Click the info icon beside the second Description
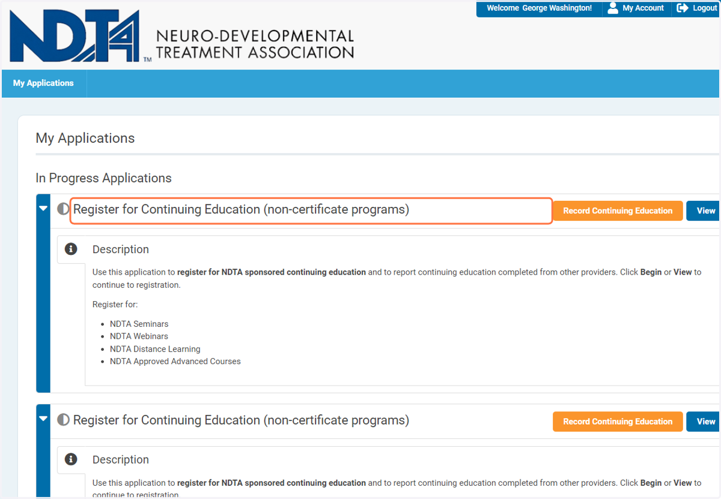This screenshot has height=499, width=721. pyautogui.click(x=71, y=459)
